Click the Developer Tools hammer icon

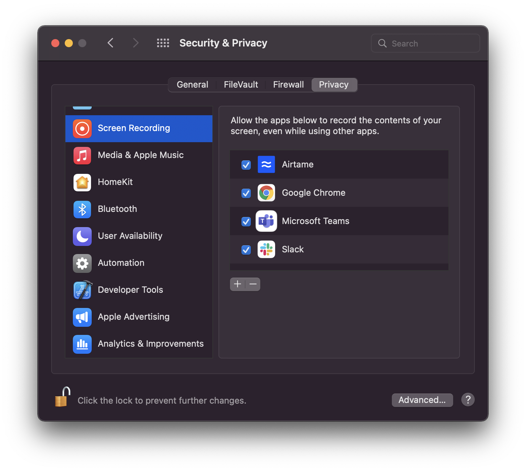pos(82,290)
